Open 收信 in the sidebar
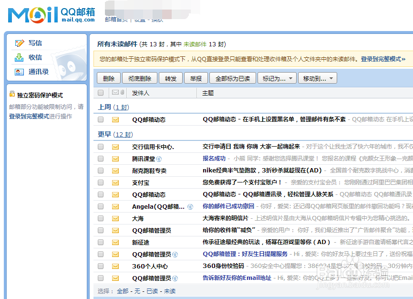 [35, 57]
